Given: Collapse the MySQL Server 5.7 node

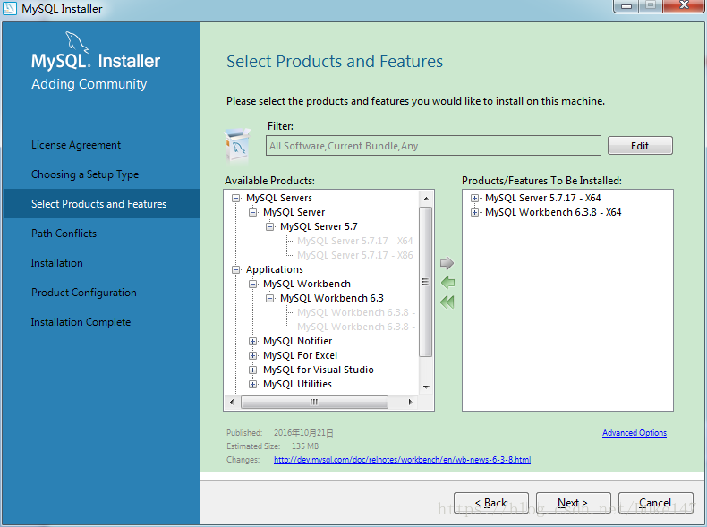Looking at the screenshot, I should point(269,226).
